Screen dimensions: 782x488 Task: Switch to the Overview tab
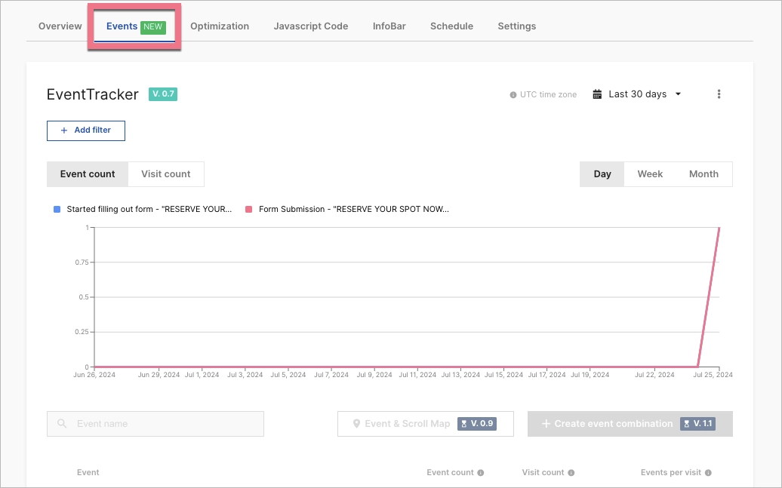(x=60, y=26)
